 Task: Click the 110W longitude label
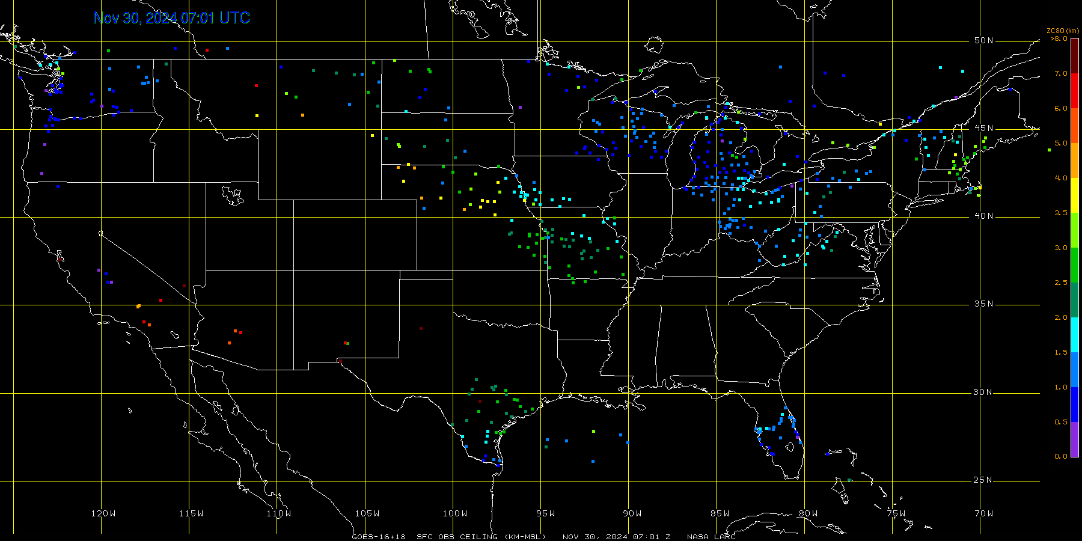tap(279, 513)
